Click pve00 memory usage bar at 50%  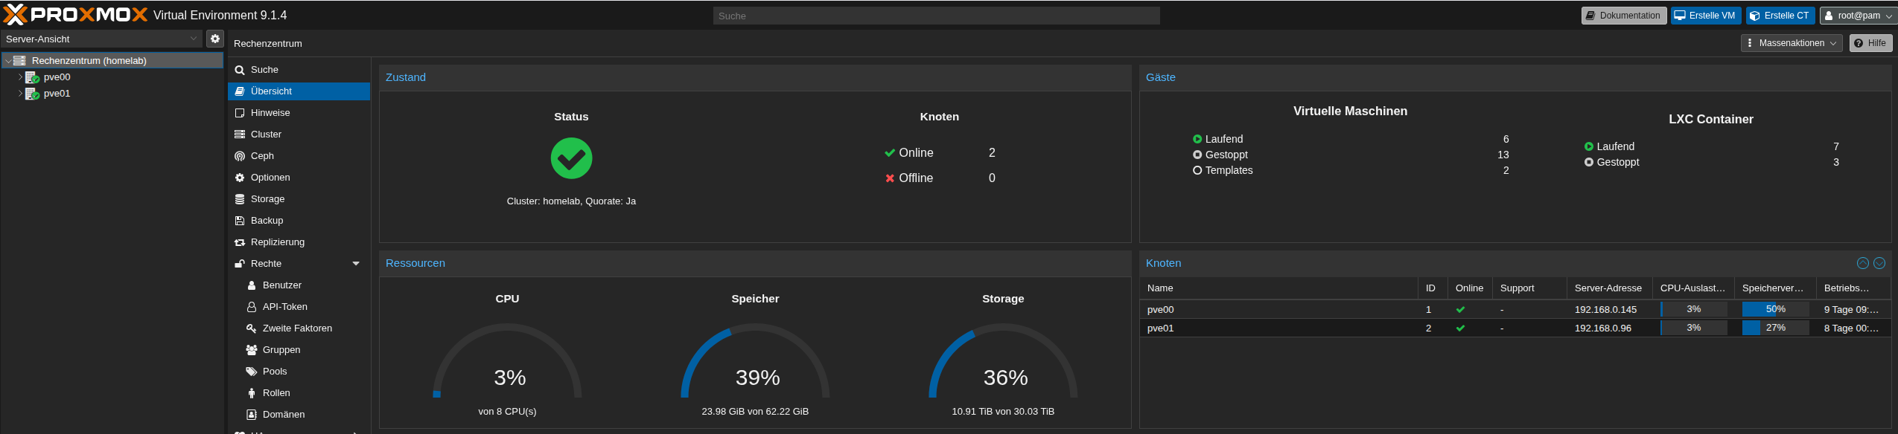pyautogui.click(x=1775, y=309)
